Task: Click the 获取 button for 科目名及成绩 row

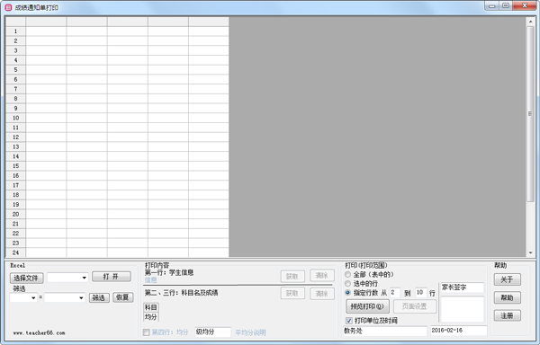Action: (x=292, y=294)
